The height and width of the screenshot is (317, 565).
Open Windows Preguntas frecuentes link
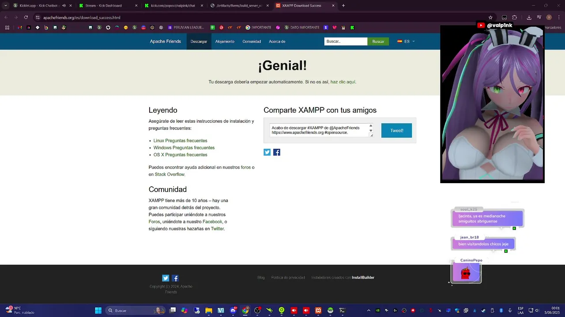(x=184, y=148)
